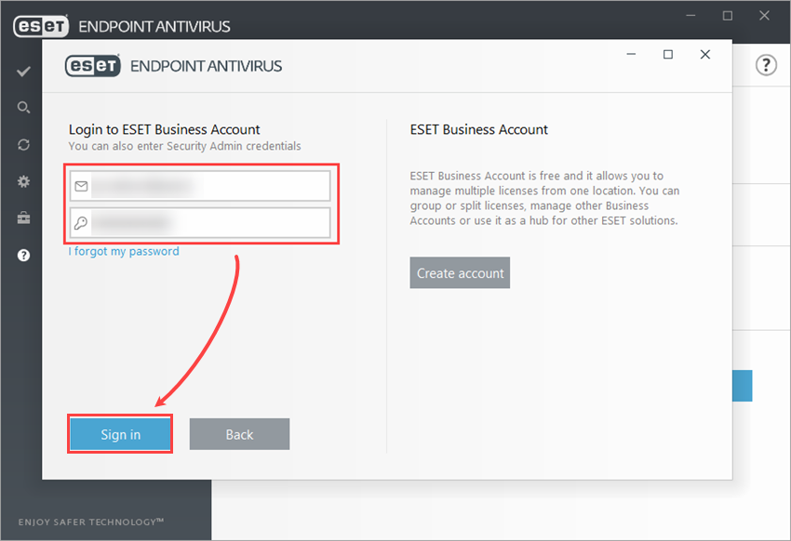Open Protection status checkmark icon in sidebar
The width and height of the screenshot is (791, 541).
(23, 72)
